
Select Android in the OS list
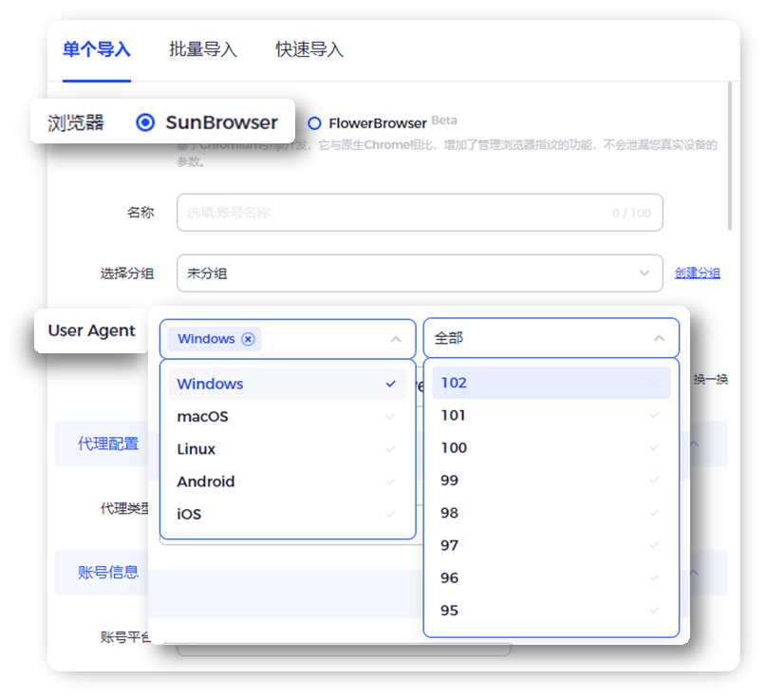tap(288, 481)
